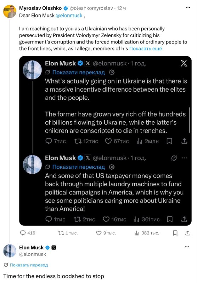197x283 pixels.
Task: Like the embedded tweet with 67тис hearts
Action: (x=108, y=141)
